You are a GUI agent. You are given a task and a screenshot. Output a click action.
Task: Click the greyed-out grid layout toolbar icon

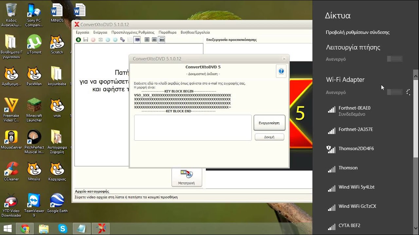130,40
